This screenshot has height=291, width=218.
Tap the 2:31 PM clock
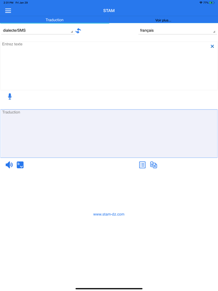pyautogui.click(x=8, y=3)
